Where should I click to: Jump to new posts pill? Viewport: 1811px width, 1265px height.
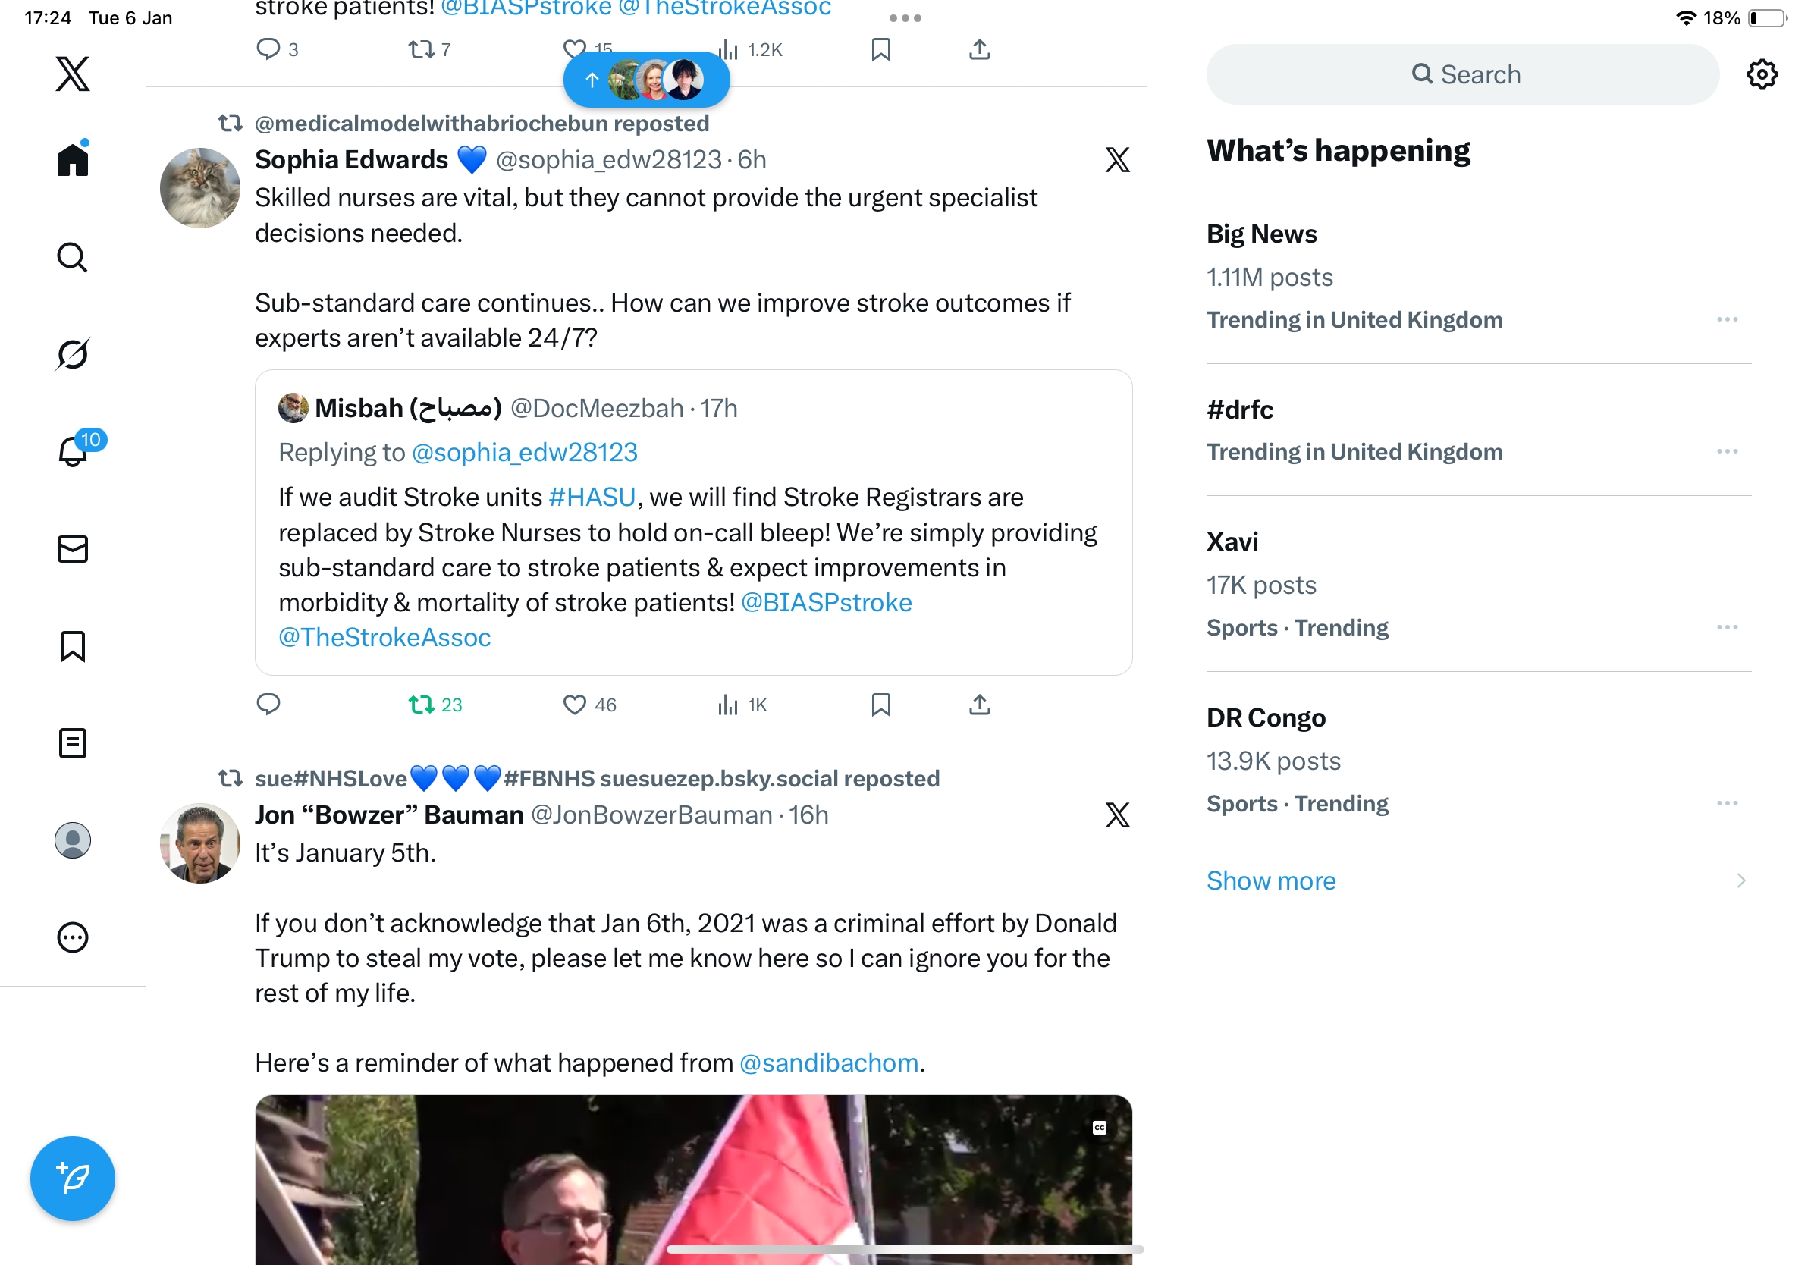coord(646,80)
